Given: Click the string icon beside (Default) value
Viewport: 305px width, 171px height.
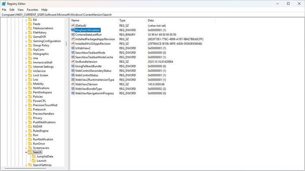Looking at the screenshot, I should (x=73, y=26).
